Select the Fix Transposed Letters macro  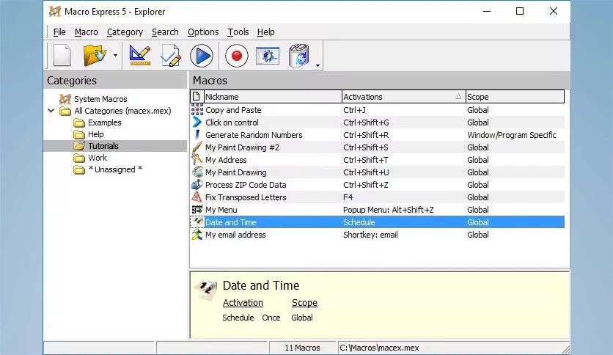(x=378, y=197)
